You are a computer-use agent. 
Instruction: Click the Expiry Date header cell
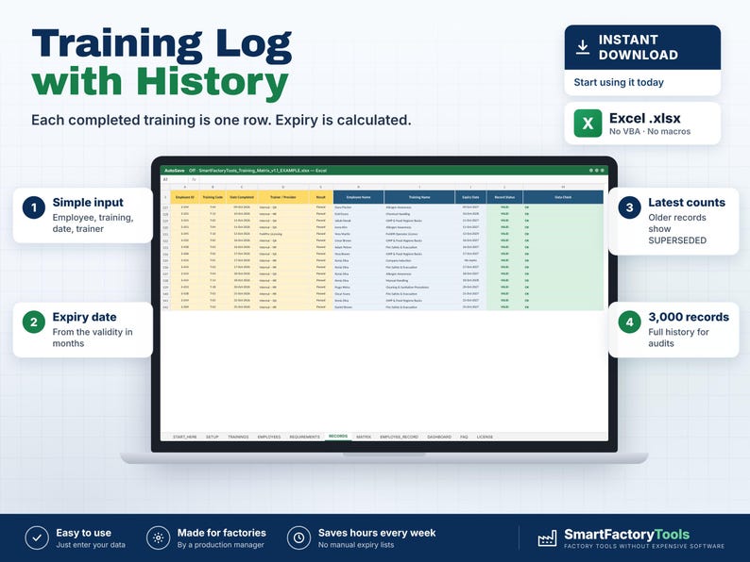(470, 197)
